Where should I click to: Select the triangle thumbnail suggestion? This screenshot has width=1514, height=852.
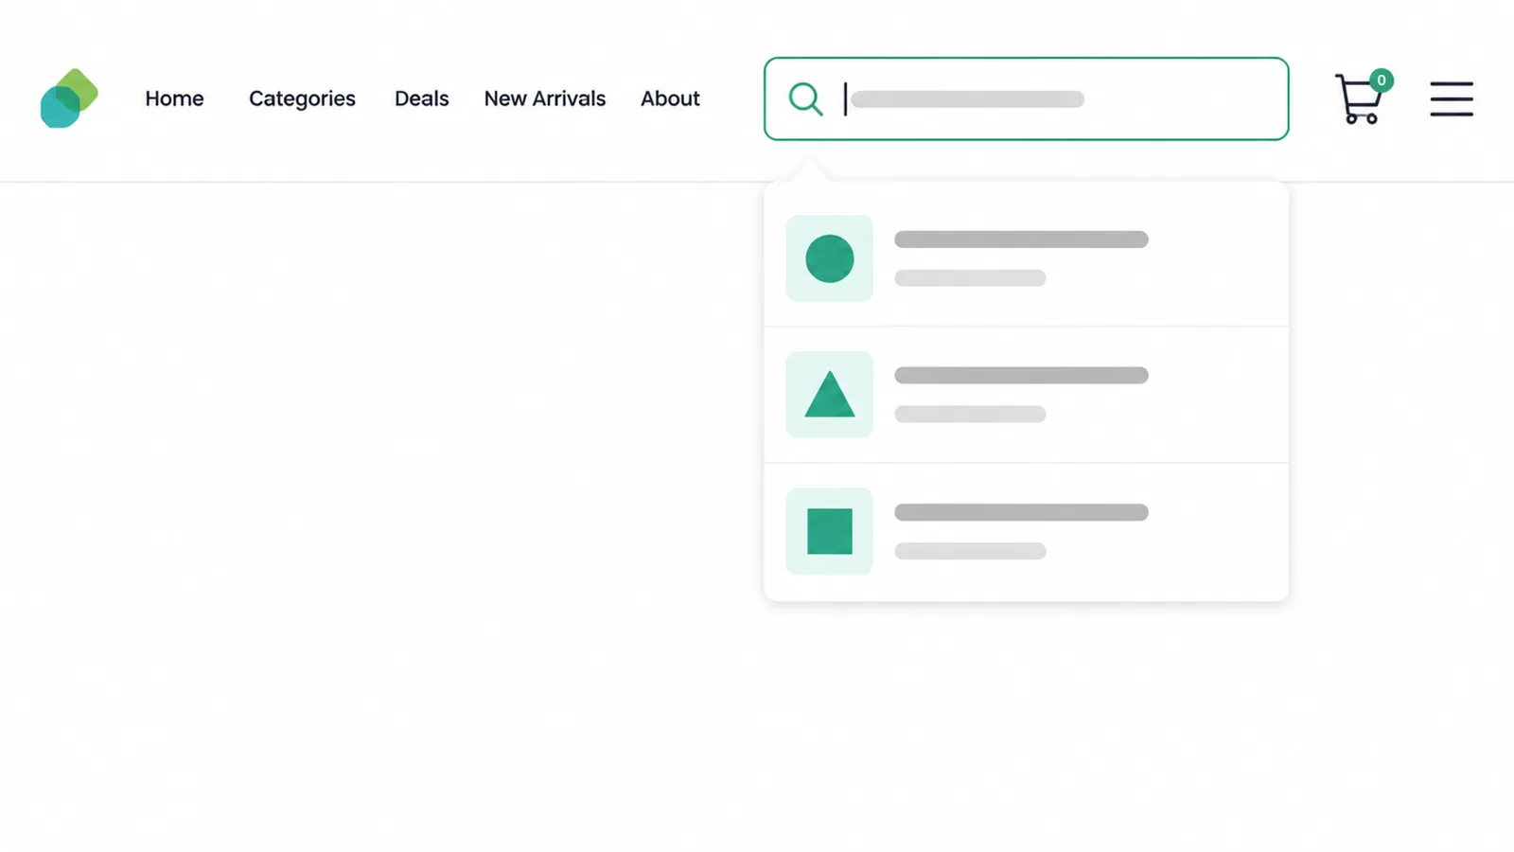[830, 395]
